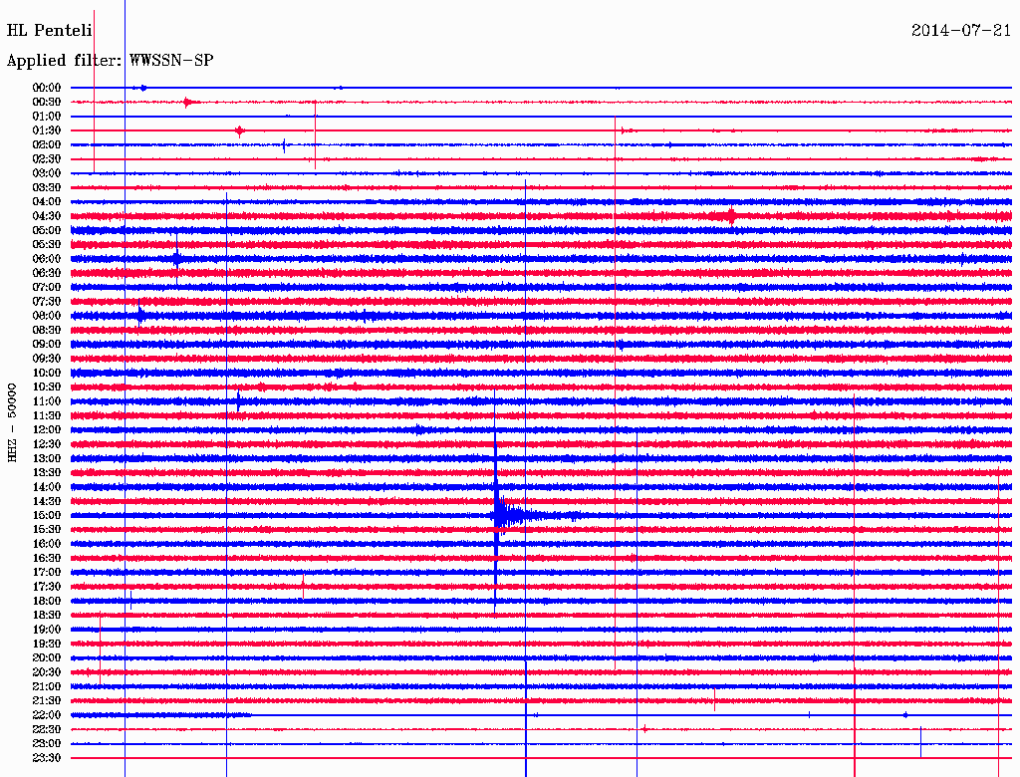Select the 20:30 time label
This screenshot has height=777, width=1020.
(x=46, y=672)
